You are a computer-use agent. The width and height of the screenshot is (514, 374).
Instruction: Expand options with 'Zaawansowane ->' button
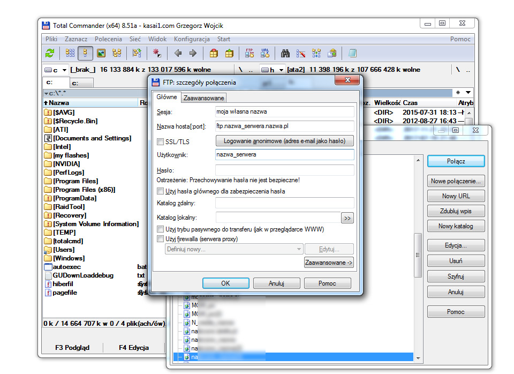coord(329,263)
